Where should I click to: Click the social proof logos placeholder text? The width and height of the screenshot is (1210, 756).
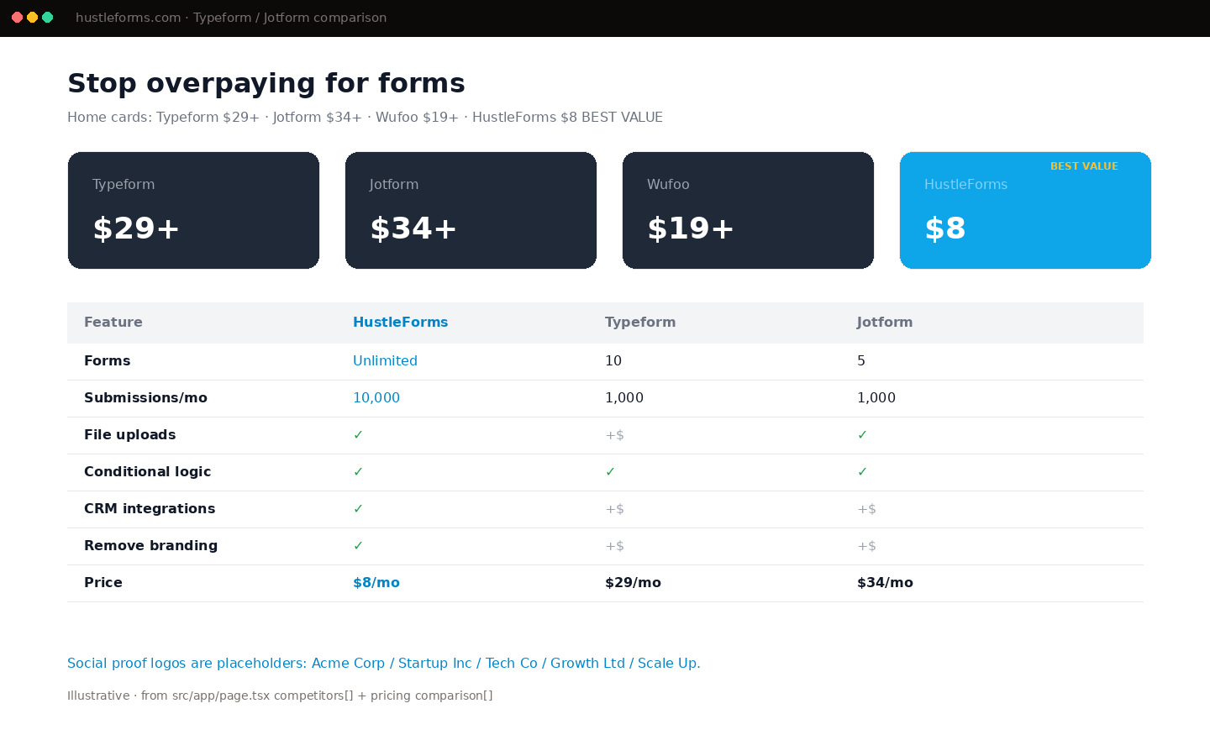click(383, 664)
